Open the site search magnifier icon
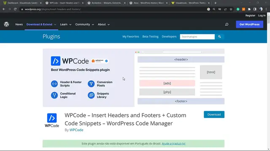 pos(227,24)
